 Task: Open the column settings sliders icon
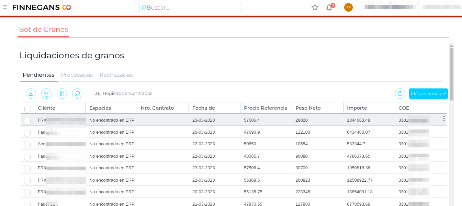click(x=62, y=93)
